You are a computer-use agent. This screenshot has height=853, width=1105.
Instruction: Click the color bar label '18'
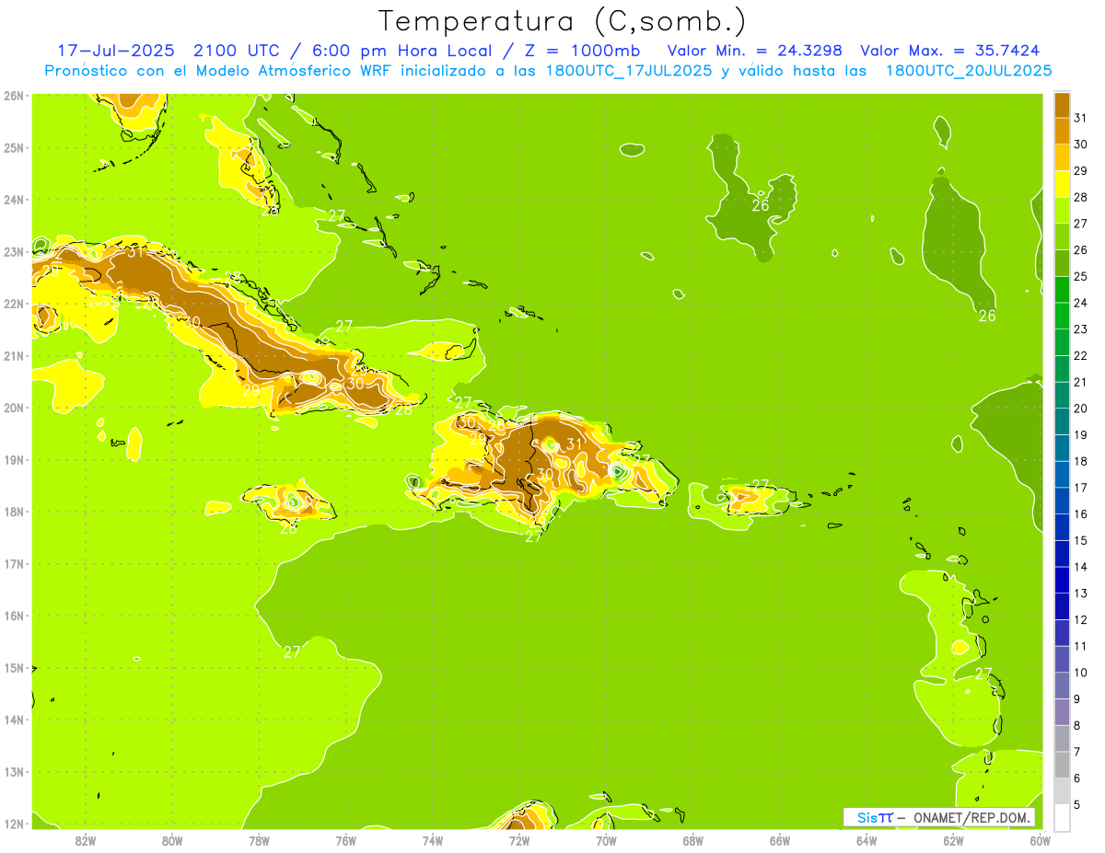pos(1080,461)
